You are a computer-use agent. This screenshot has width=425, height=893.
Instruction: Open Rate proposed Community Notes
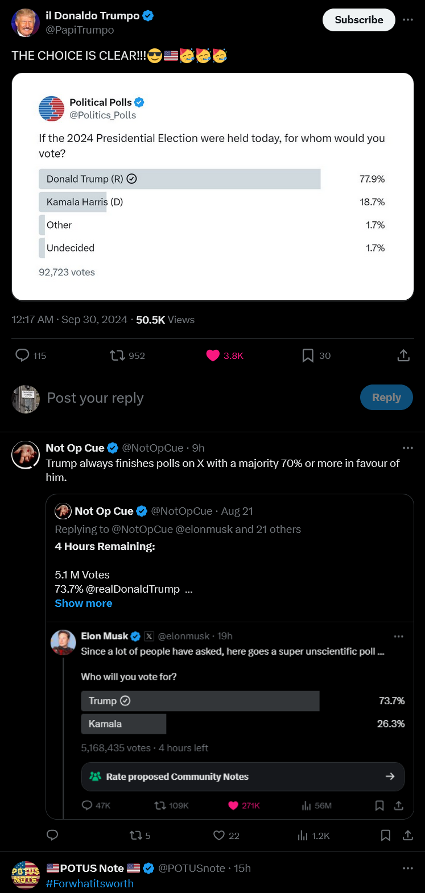[x=242, y=776]
